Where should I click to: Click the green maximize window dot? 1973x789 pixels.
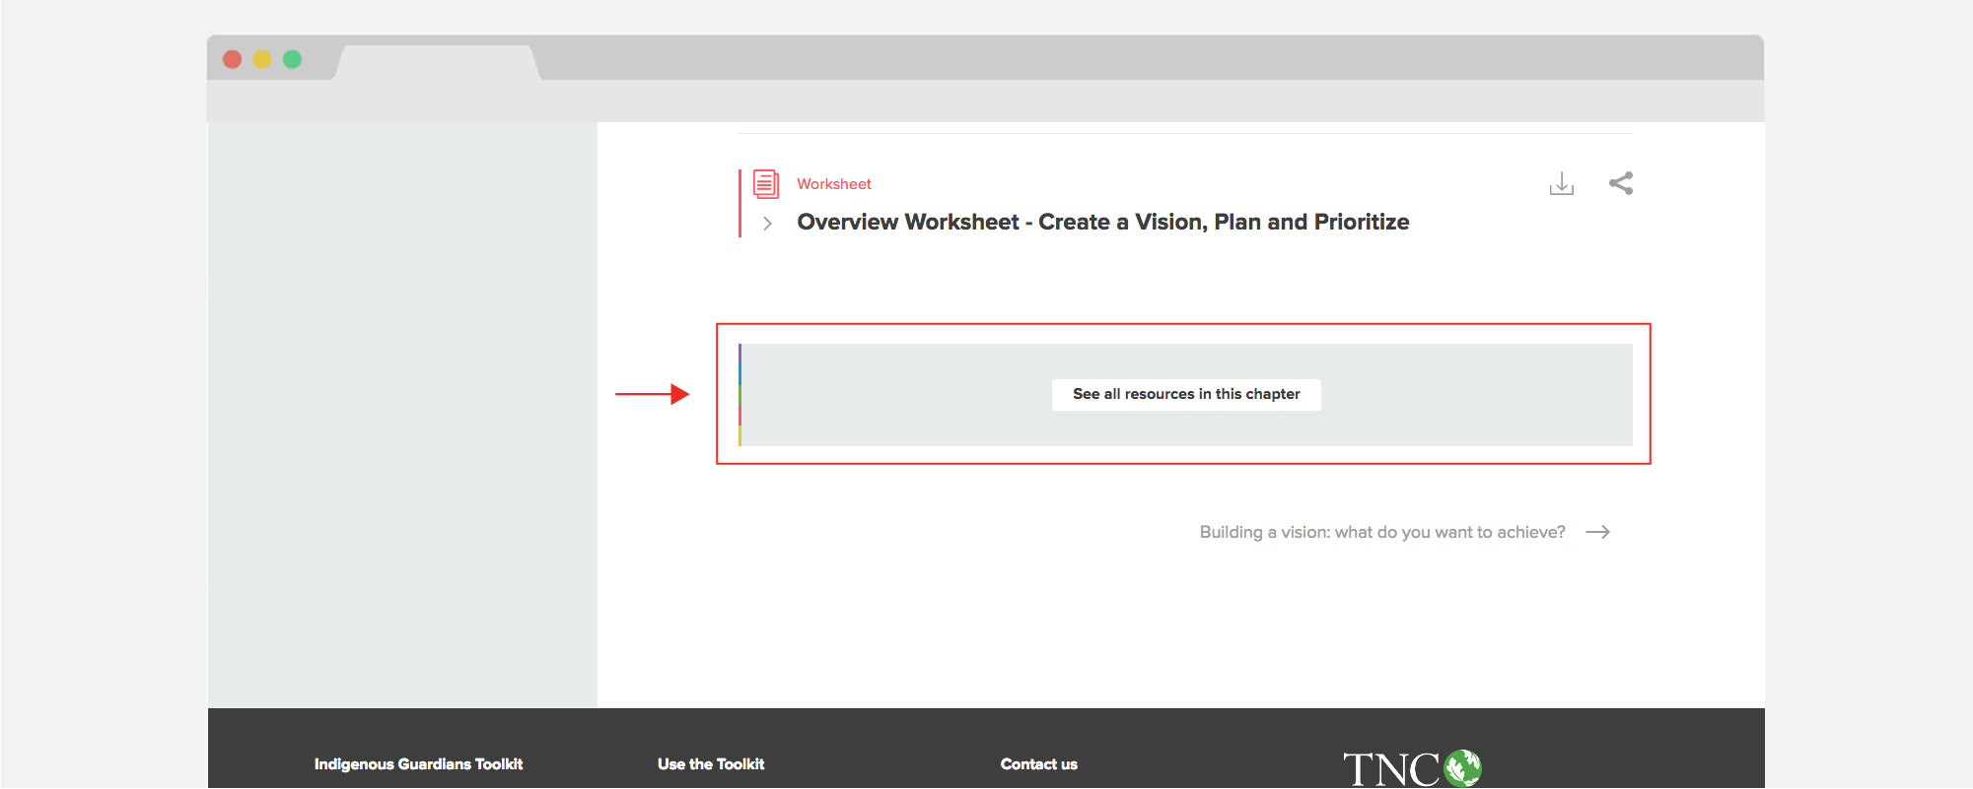point(292,59)
